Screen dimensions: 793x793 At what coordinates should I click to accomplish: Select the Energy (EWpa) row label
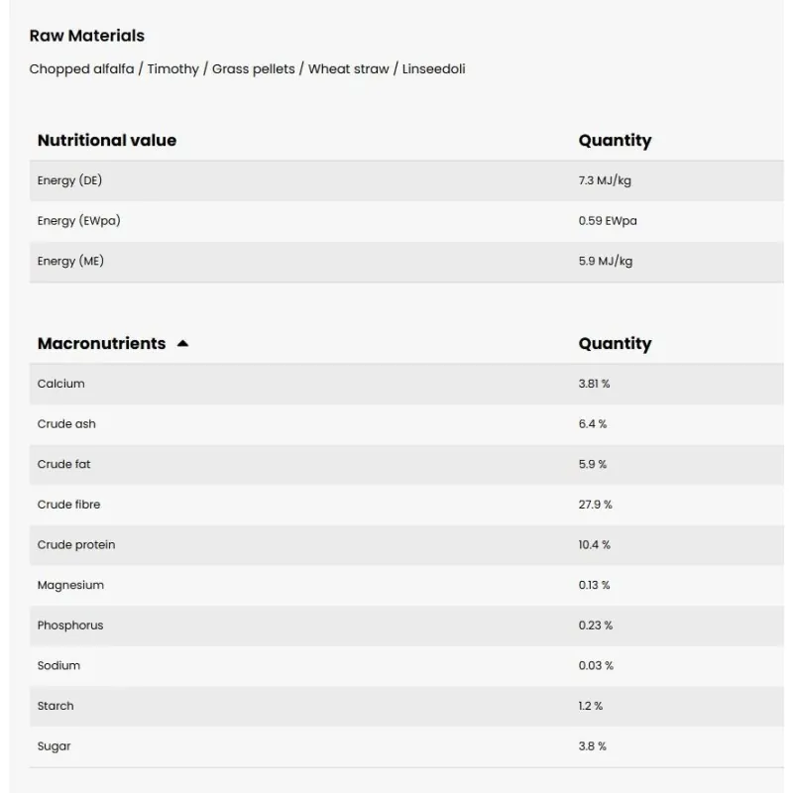click(x=78, y=221)
